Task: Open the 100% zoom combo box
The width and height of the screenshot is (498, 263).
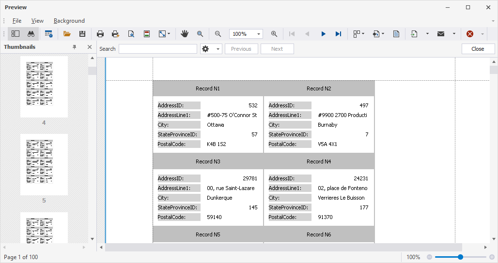Action: click(x=246, y=34)
